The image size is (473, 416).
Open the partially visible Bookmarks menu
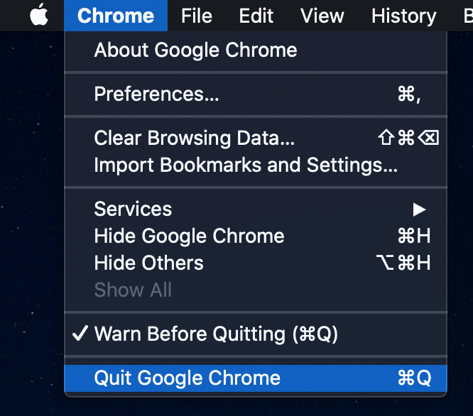click(x=467, y=16)
